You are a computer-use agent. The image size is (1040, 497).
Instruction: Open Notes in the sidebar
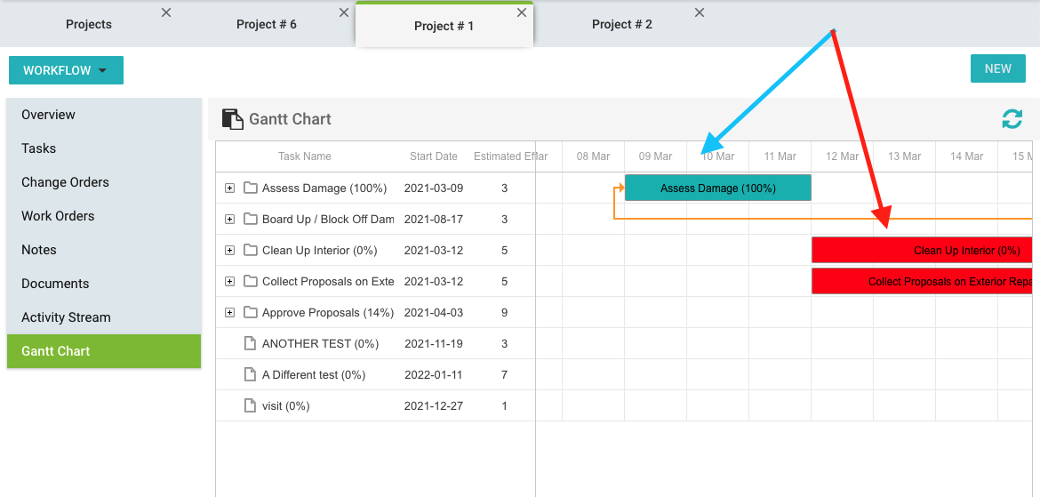point(104,250)
